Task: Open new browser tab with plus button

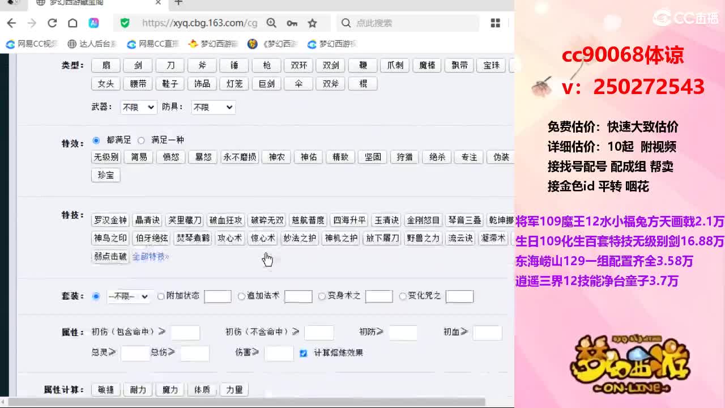Action: coord(178,3)
